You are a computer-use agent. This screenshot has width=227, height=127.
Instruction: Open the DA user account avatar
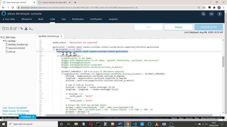click(x=211, y=14)
